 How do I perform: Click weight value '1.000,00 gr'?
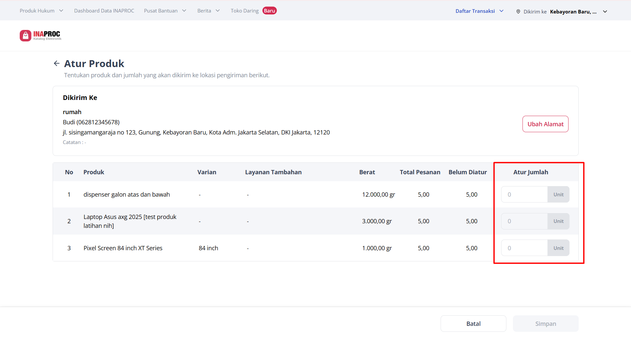click(x=377, y=248)
